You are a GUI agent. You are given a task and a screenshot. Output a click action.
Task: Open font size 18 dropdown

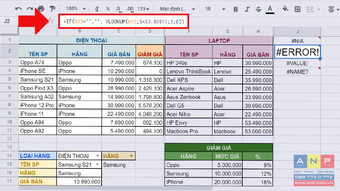tap(215, 9)
